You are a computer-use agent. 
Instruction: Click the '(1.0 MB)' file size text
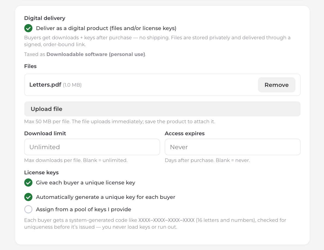72,85
